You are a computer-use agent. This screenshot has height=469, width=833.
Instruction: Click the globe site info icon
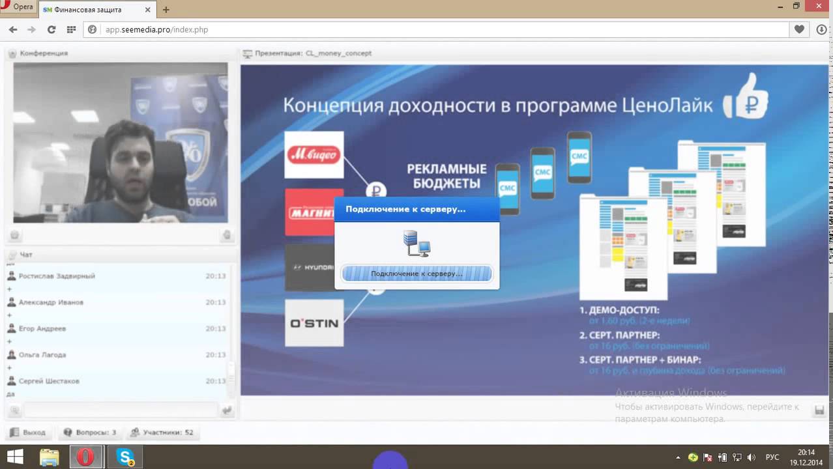93,29
